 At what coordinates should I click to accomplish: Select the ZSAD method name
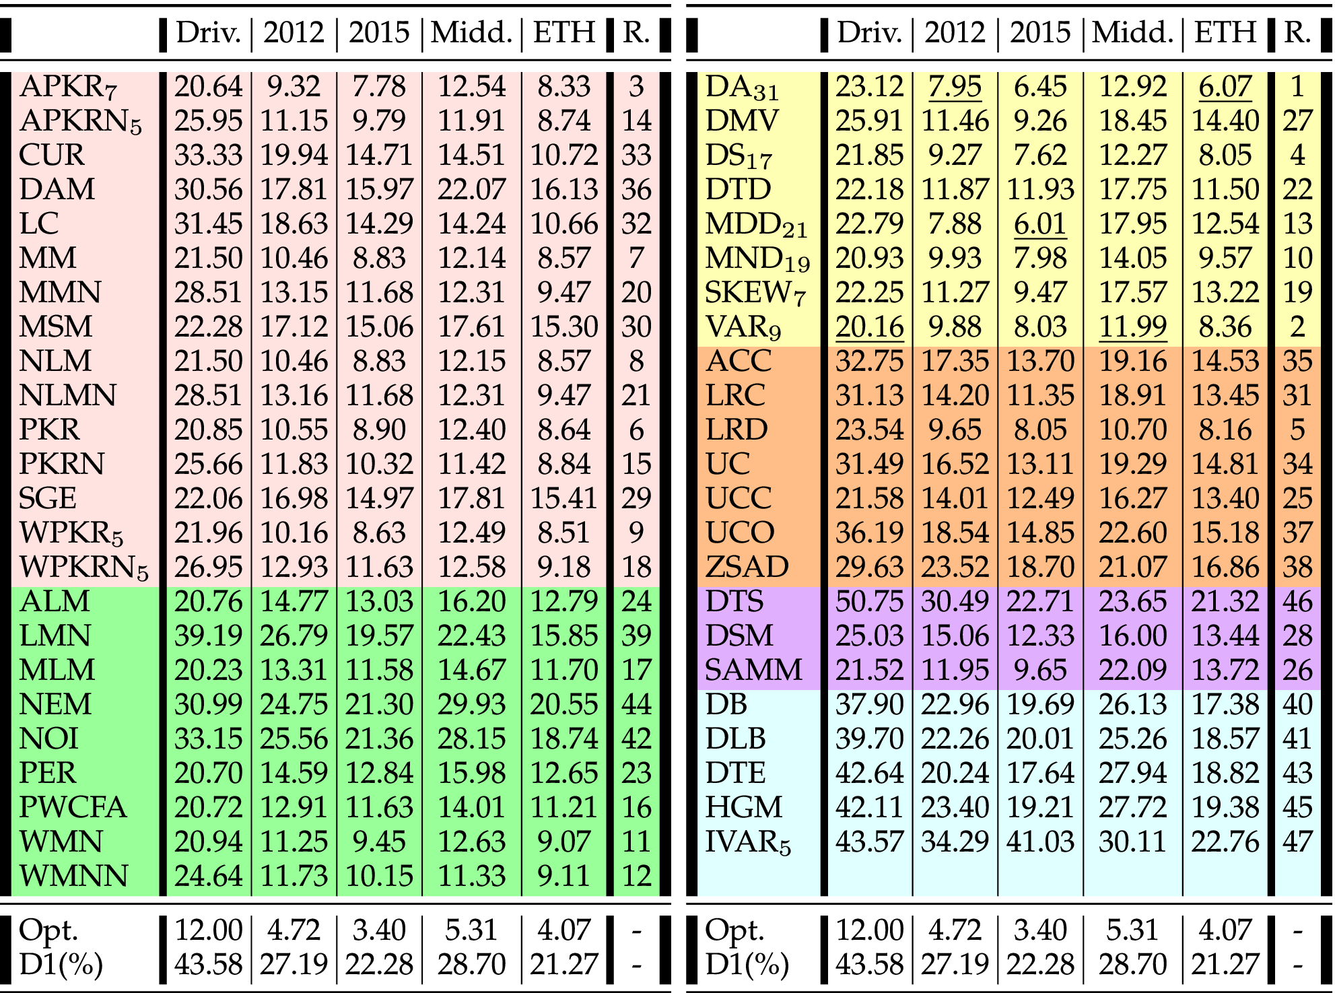(x=747, y=567)
